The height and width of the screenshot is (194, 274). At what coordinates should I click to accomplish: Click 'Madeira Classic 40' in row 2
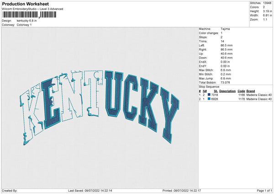(259, 99)
